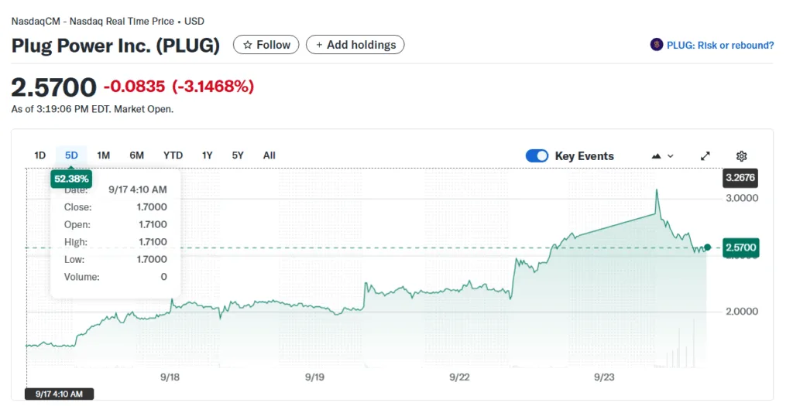Click the NasdaqCM exchange info text

tap(108, 21)
